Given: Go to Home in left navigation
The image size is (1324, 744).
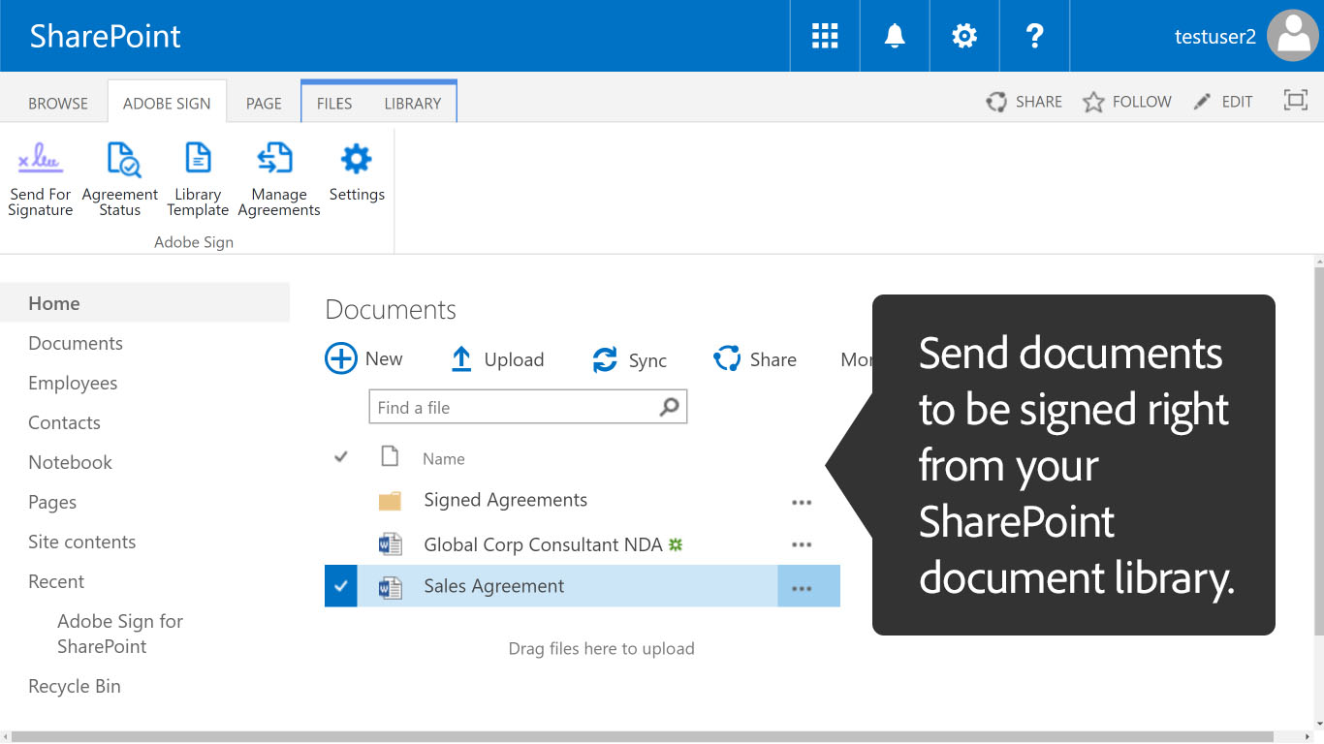Looking at the screenshot, I should coord(54,303).
